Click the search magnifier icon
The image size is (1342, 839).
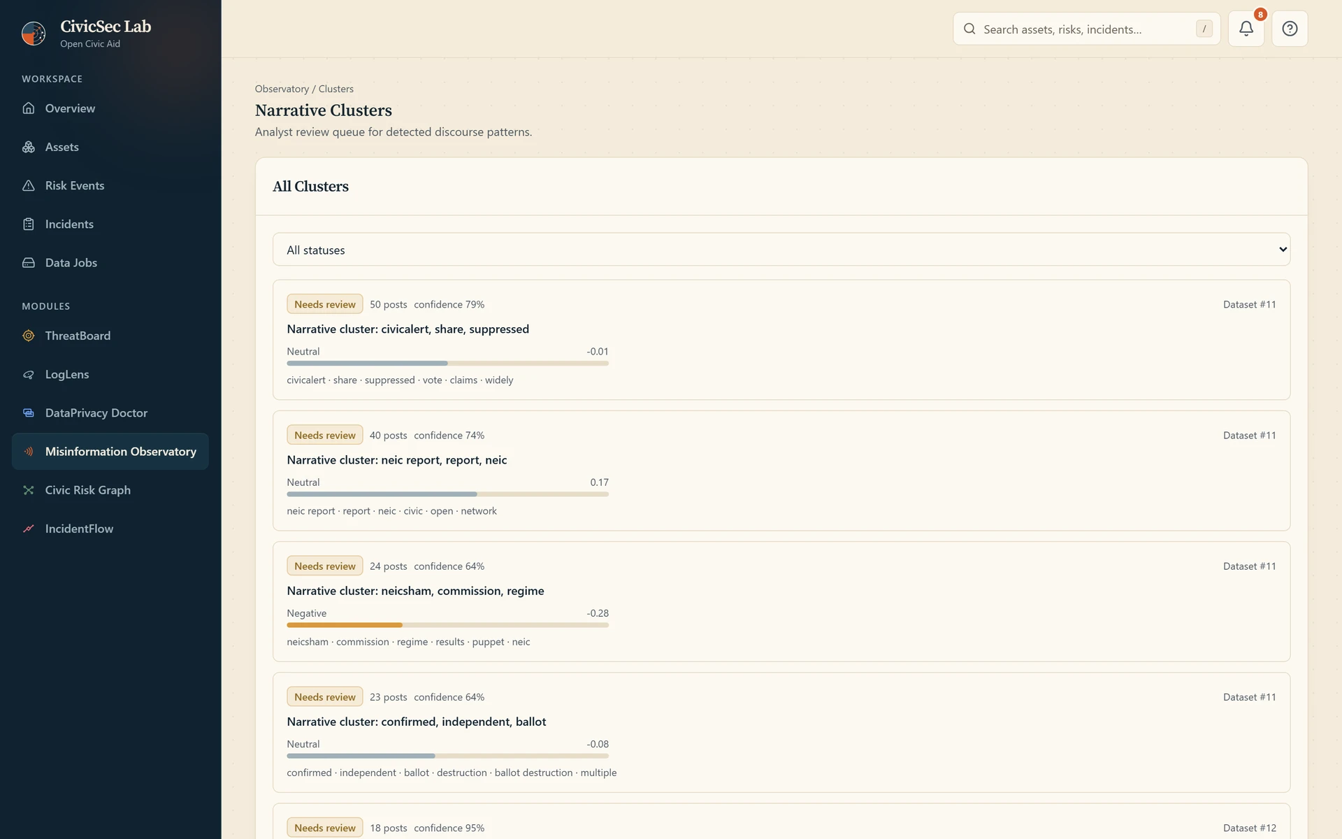click(x=969, y=29)
